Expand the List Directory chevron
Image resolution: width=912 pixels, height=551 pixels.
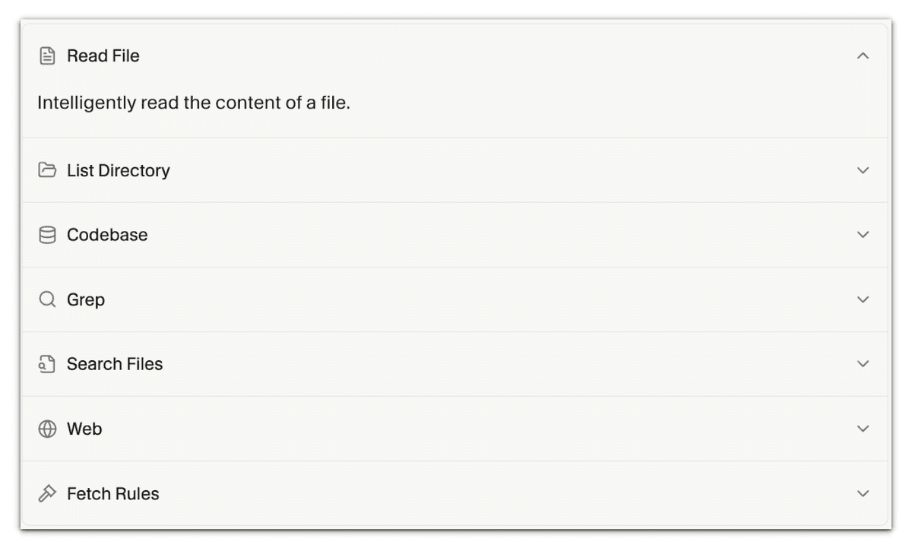pyautogui.click(x=863, y=170)
